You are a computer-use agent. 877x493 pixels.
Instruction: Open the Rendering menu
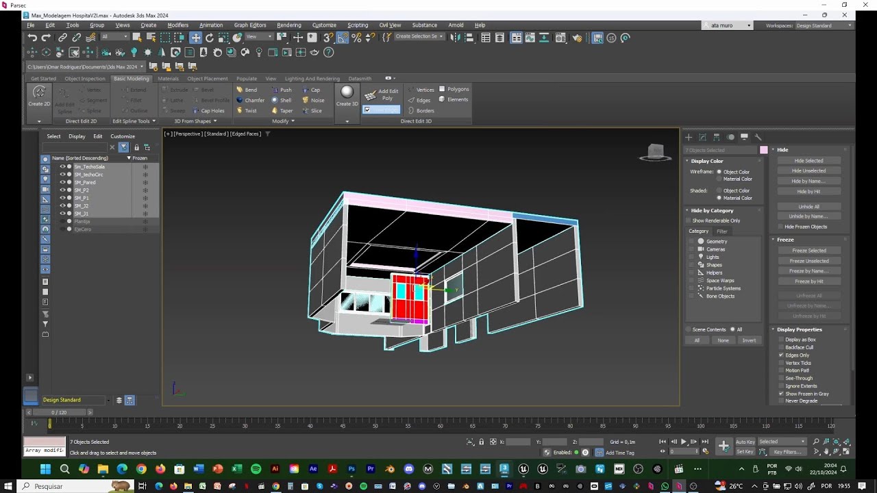[x=289, y=25]
